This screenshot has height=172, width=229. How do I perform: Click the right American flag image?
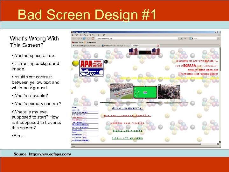156,52
